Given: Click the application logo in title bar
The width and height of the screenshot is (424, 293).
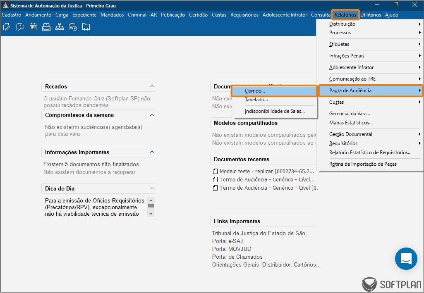Looking at the screenshot, I should click(x=6, y=5).
